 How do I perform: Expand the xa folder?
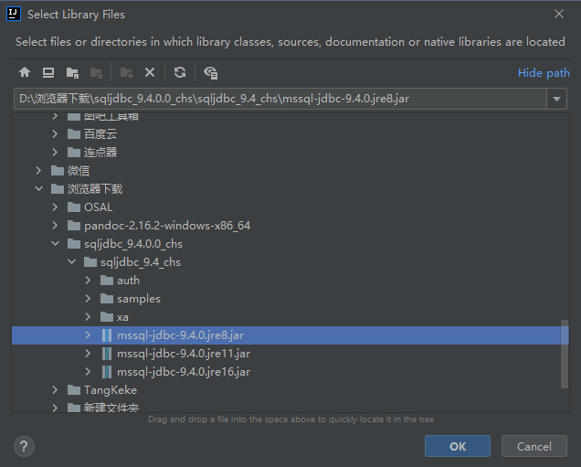tap(88, 317)
